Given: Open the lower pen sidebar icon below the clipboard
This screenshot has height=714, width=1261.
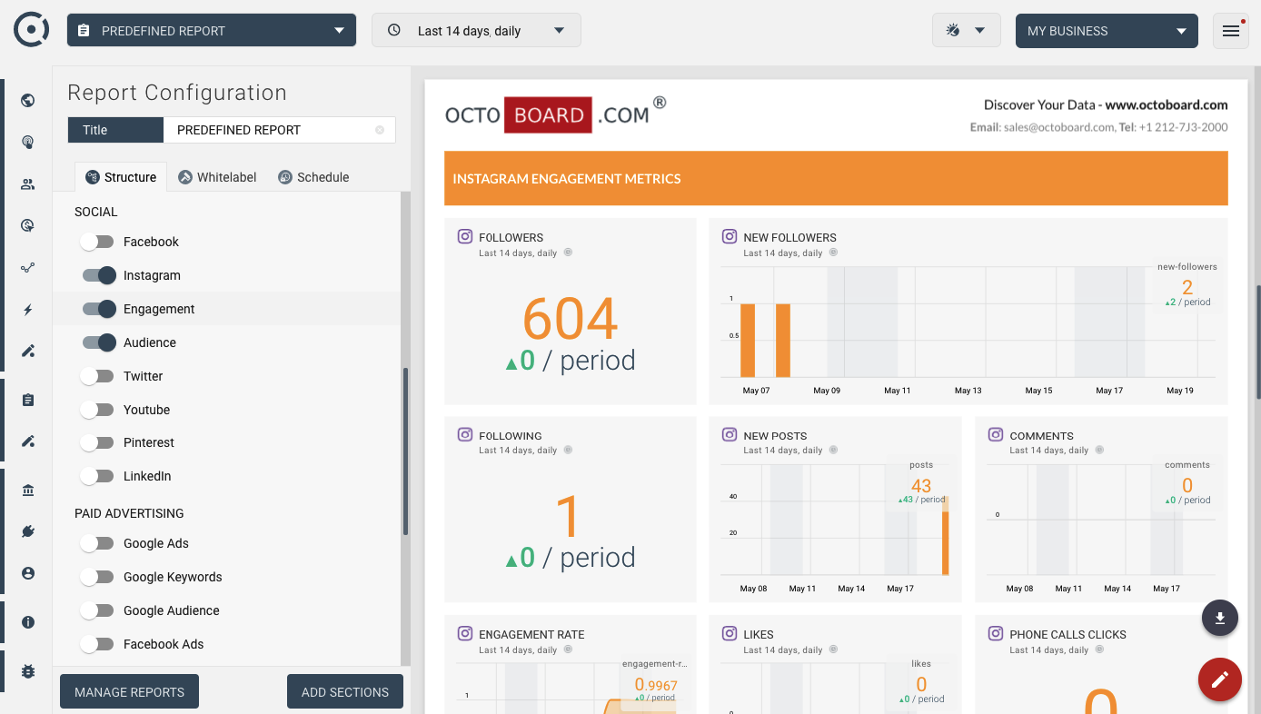Looking at the screenshot, I should pyautogui.click(x=28, y=441).
